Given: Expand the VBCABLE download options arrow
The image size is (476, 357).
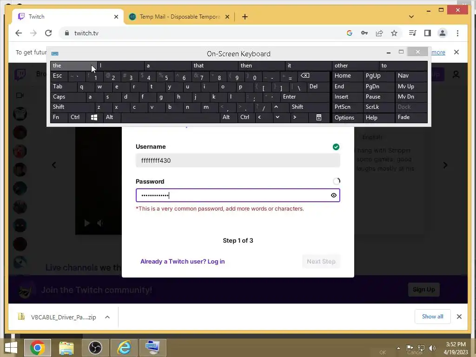Looking at the screenshot, I should pyautogui.click(x=107, y=317).
